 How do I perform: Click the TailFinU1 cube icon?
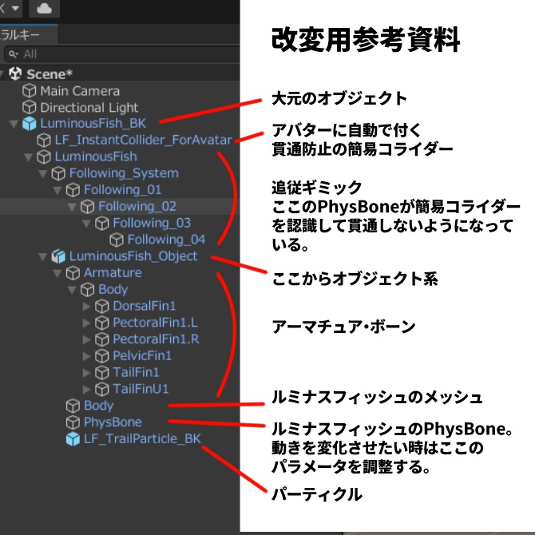(x=101, y=389)
